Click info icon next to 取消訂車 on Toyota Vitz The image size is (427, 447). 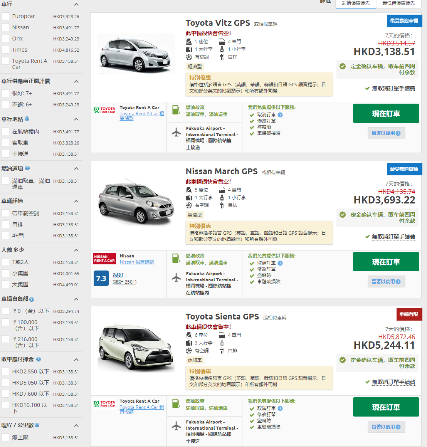point(280,115)
